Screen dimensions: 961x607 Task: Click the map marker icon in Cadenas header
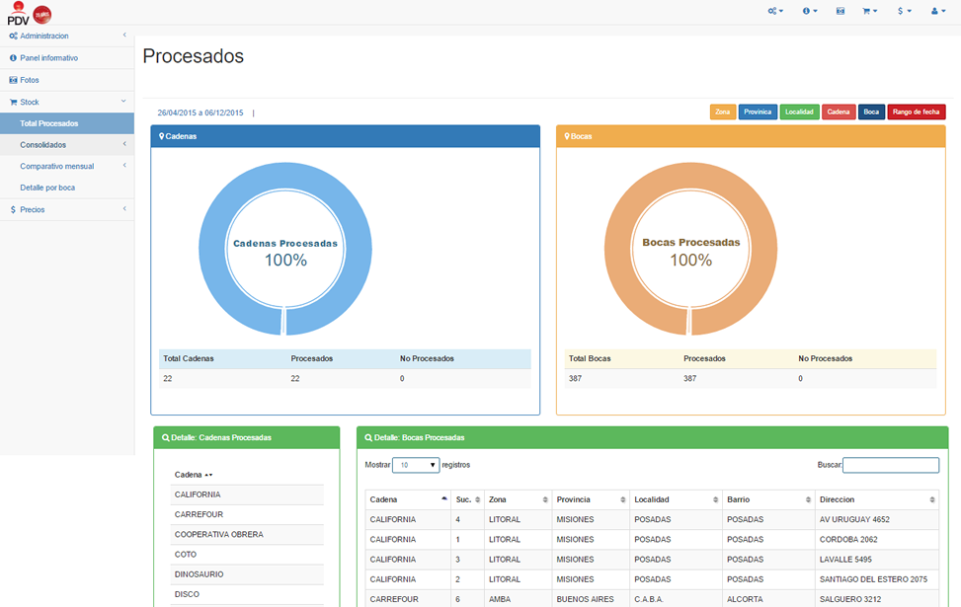click(x=161, y=136)
